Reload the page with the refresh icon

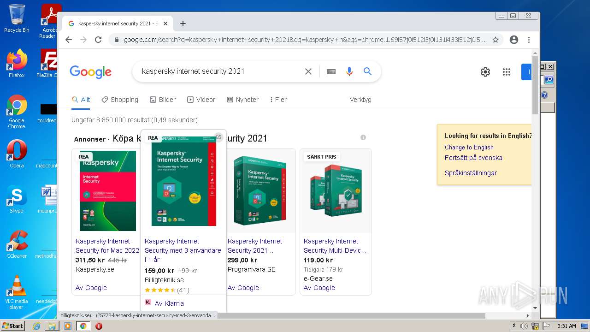[98, 40]
